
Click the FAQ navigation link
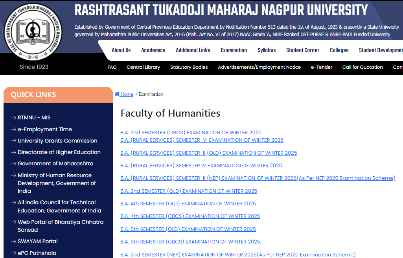pyautogui.click(x=112, y=67)
